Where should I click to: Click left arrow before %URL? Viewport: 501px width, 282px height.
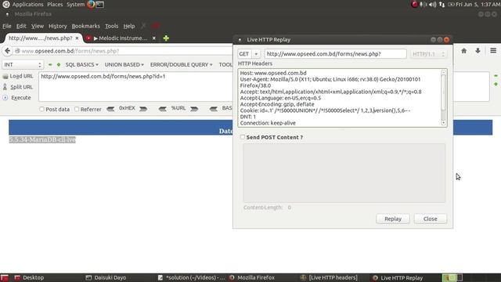click(x=162, y=109)
